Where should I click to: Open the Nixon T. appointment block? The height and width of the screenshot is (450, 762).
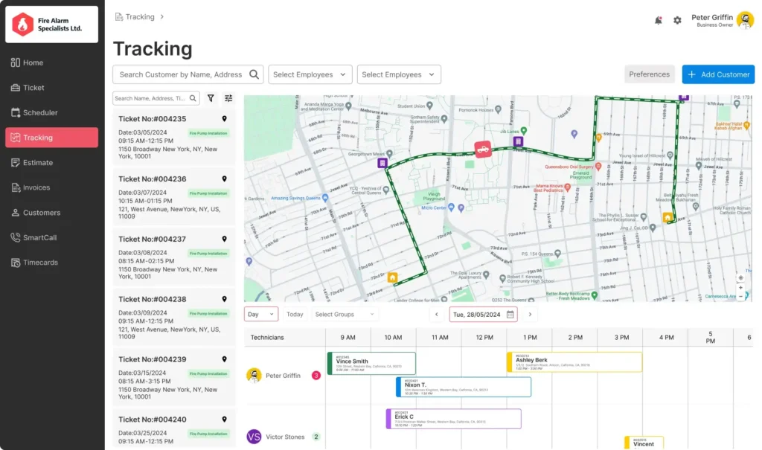pos(464,387)
